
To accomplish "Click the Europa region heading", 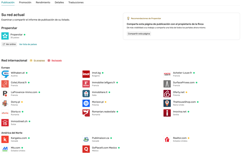I will 5,68.
